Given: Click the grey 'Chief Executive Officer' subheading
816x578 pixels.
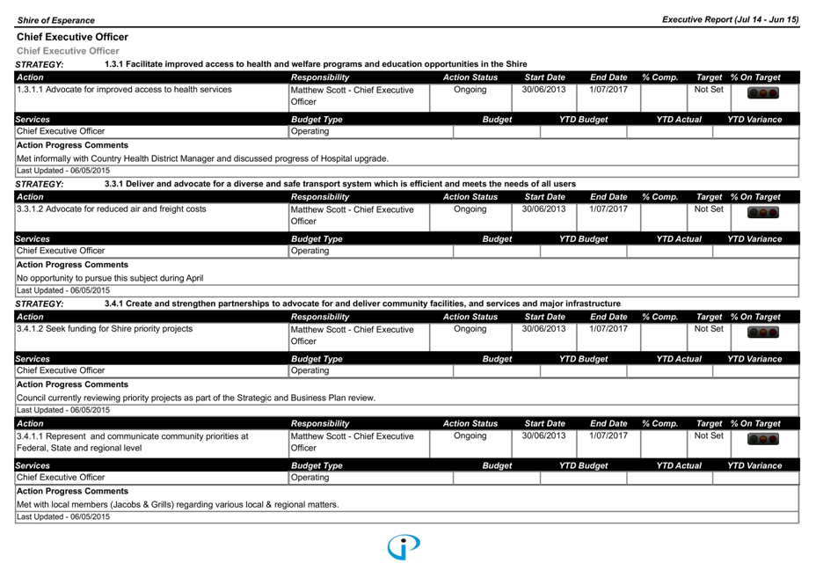Looking at the screenshot, I should (x=68, y=51).
